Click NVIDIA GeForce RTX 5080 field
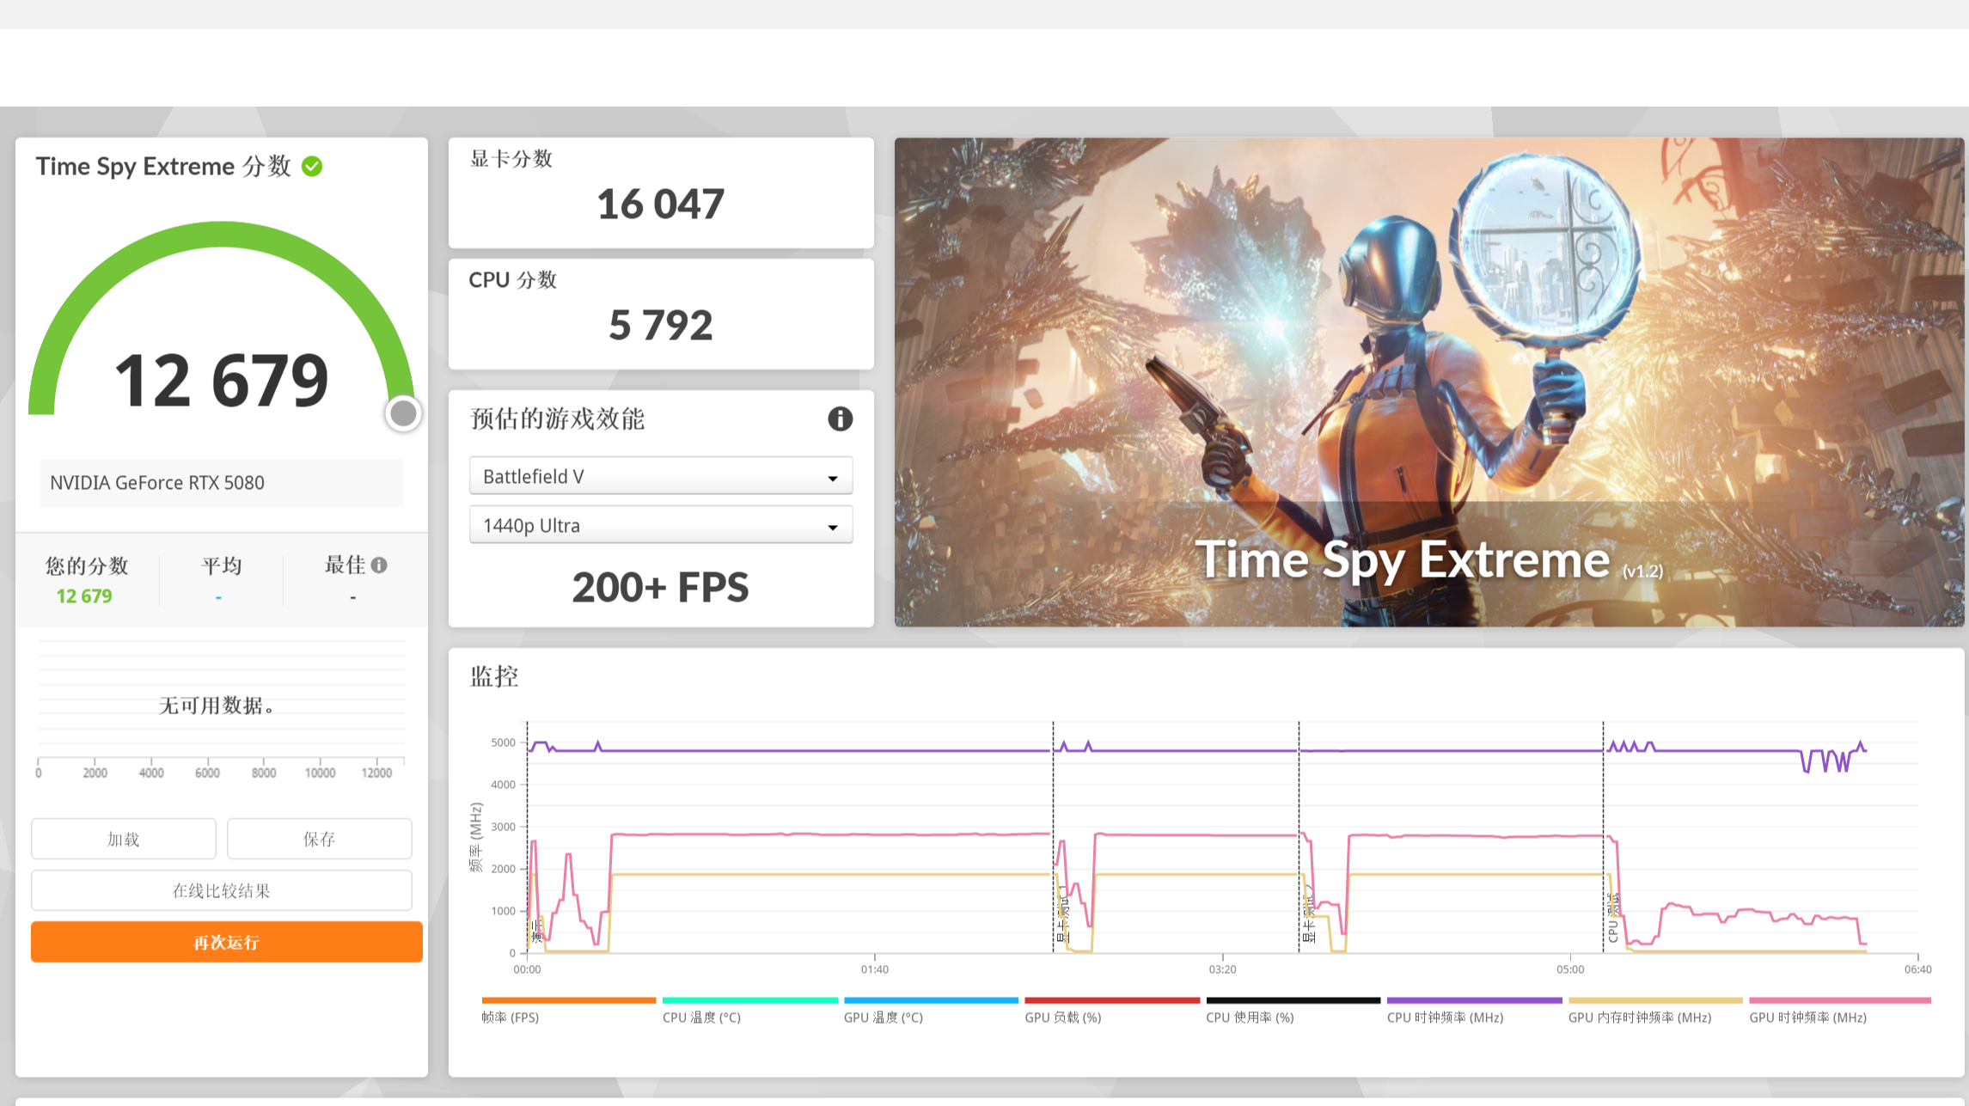This screenshot has width=1969, height=1106. click(221, 483)
